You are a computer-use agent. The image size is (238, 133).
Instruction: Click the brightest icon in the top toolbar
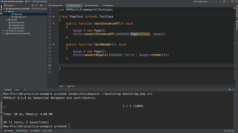click(x=224, y=1)
